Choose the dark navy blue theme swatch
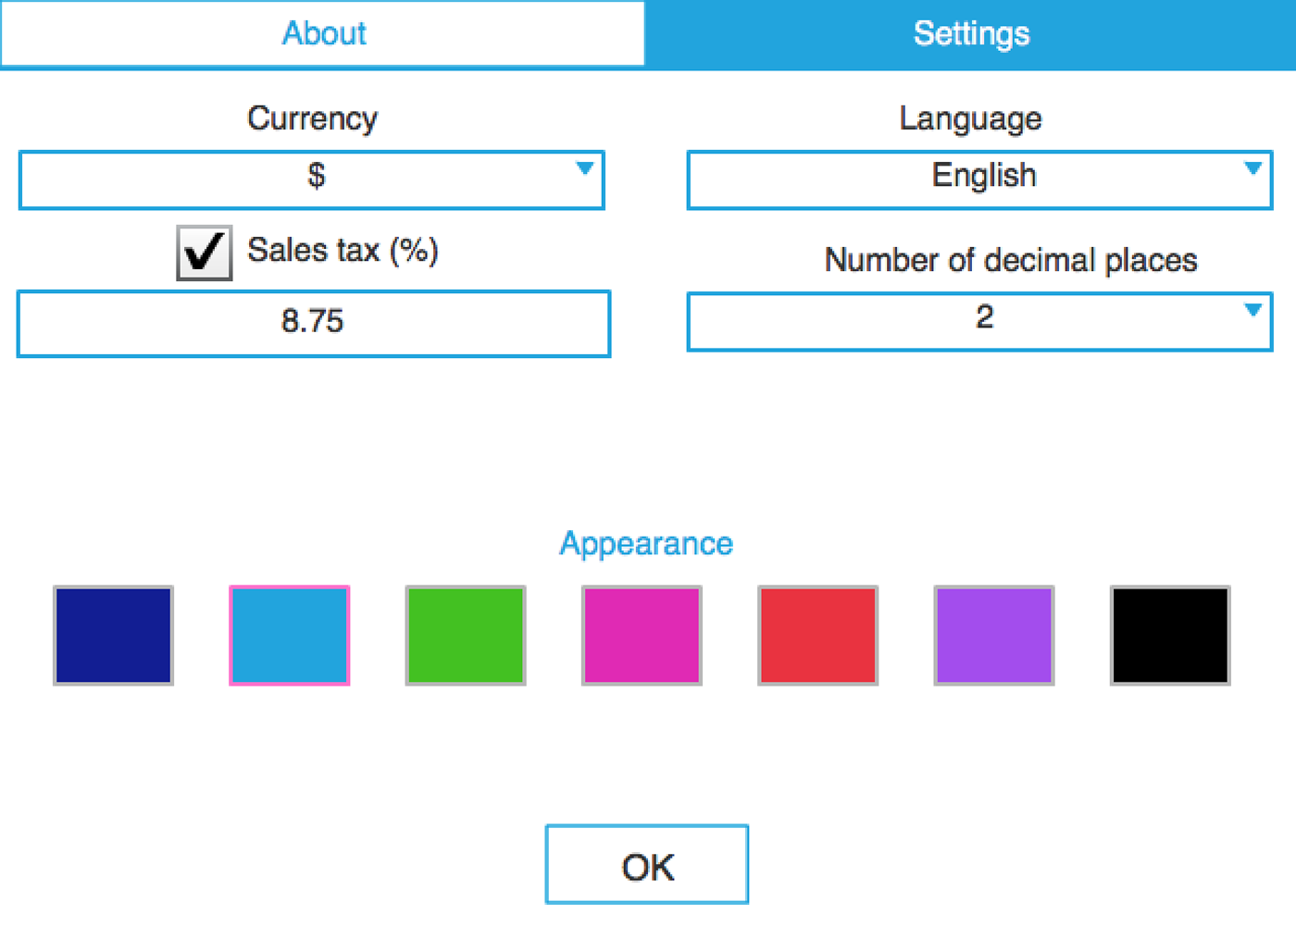 (x=113, y=635)
